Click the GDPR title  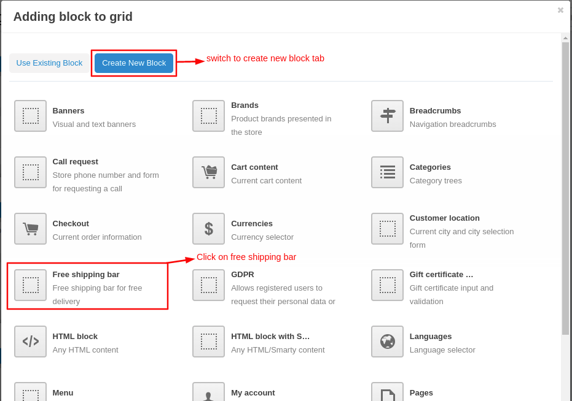point(243,275)
